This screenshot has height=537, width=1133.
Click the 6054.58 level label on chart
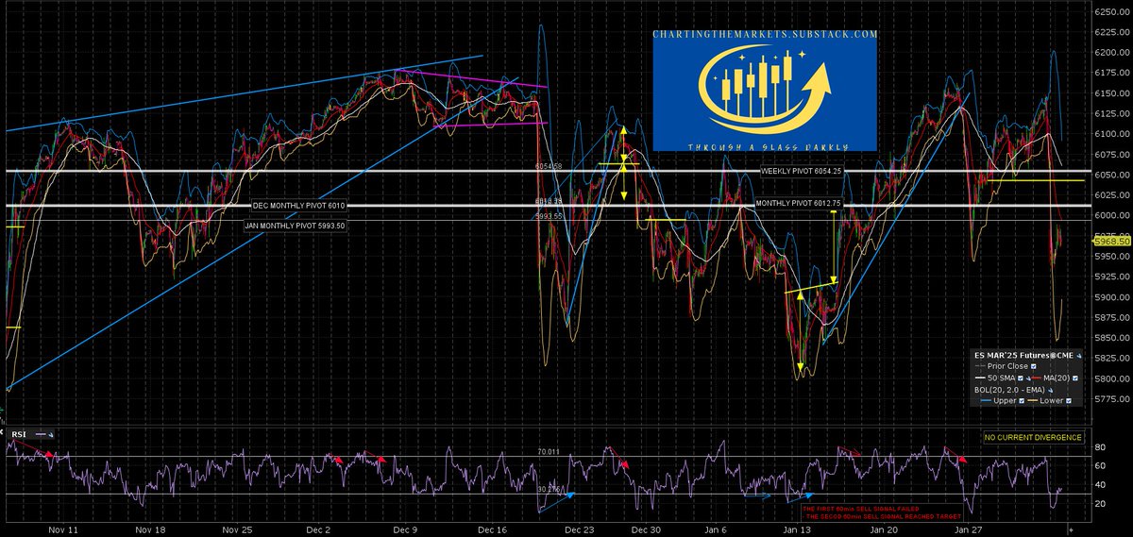(549, 166)
